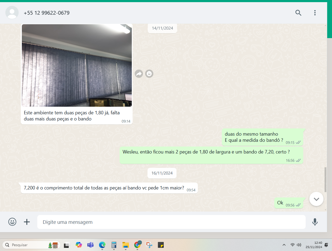Viewport: 332px width, 251px height.
Task: Click the chat vertical scrollbar thumb
Action: tap(325, 180)
